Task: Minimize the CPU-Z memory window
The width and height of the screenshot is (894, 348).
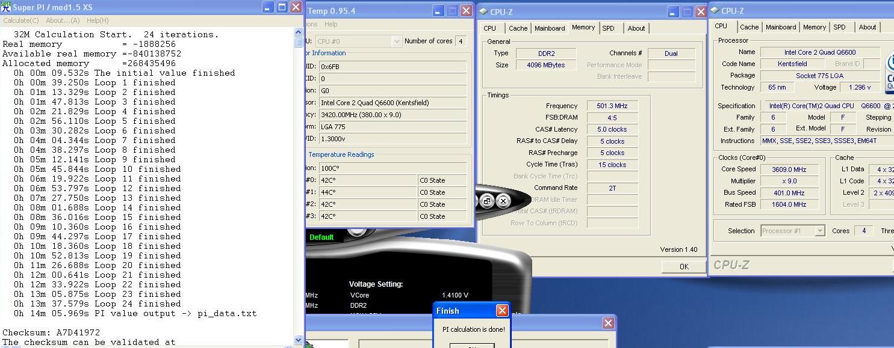Action: click(672, 11)
